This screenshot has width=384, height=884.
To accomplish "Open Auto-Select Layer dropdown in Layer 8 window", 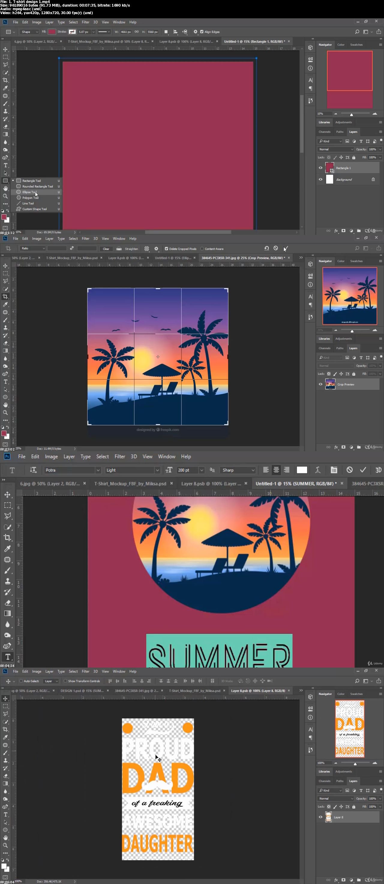I will click(51, 681).
